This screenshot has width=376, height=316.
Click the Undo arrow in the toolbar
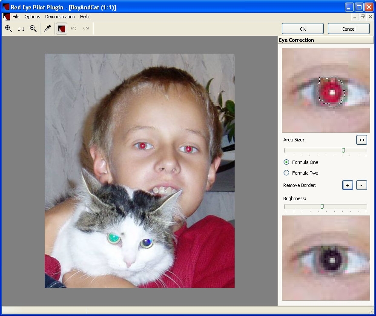tap(74, 29)
